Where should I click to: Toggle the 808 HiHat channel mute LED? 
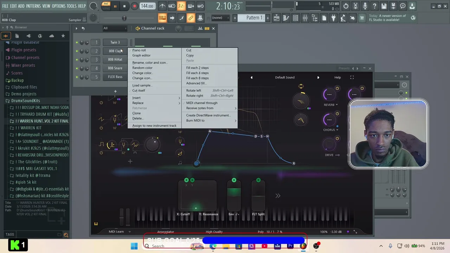click(x=77, y=60)
